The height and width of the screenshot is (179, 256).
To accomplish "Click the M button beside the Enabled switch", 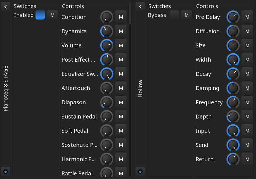I will 53,15.
